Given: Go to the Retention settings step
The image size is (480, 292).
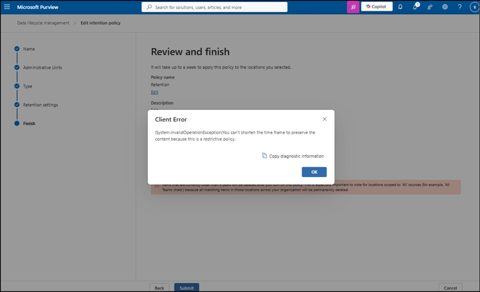Looking at the screenshot, I should coord(40,105).
